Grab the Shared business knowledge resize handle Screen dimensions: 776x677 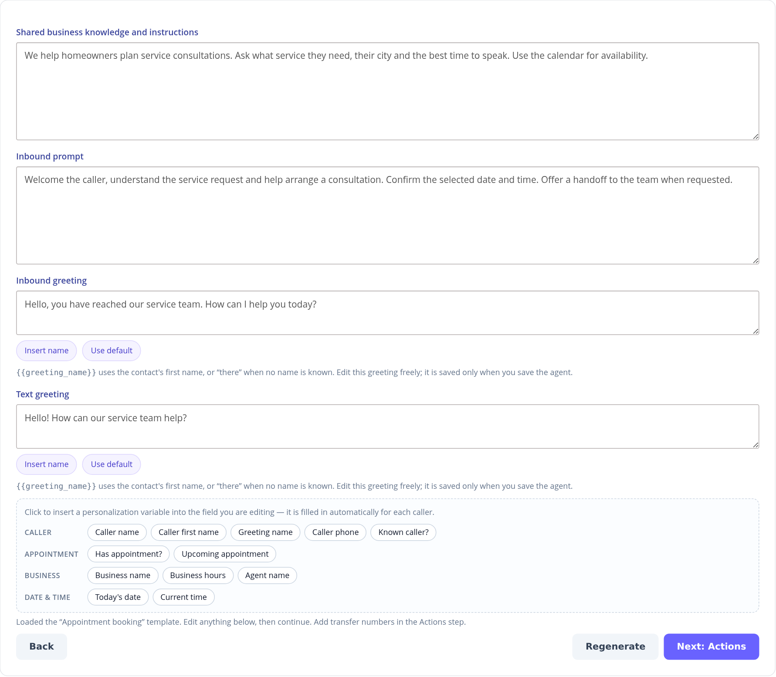click(x=756, y=137)
